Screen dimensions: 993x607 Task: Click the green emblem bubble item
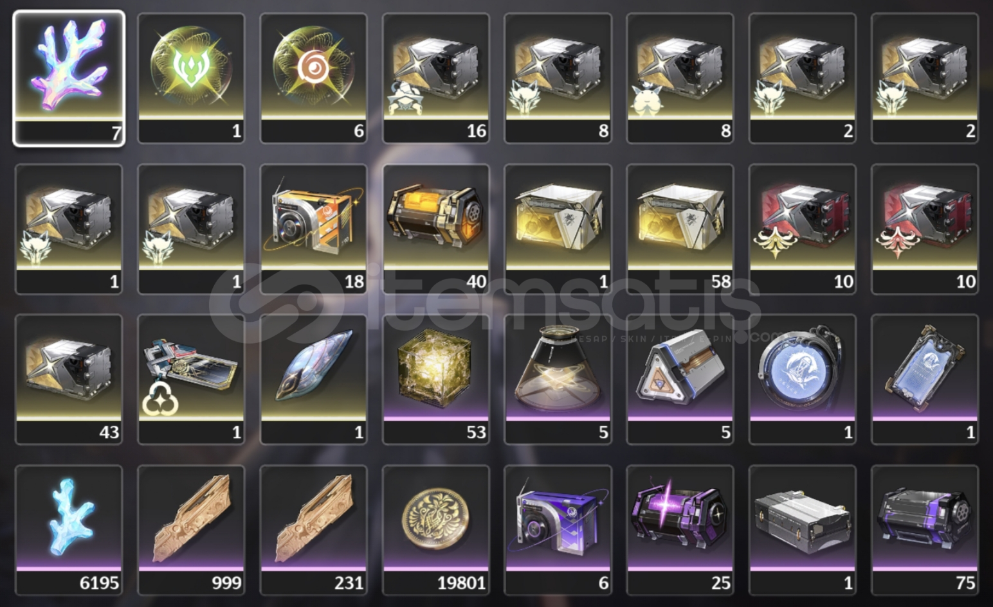click(x=191, y=78)
